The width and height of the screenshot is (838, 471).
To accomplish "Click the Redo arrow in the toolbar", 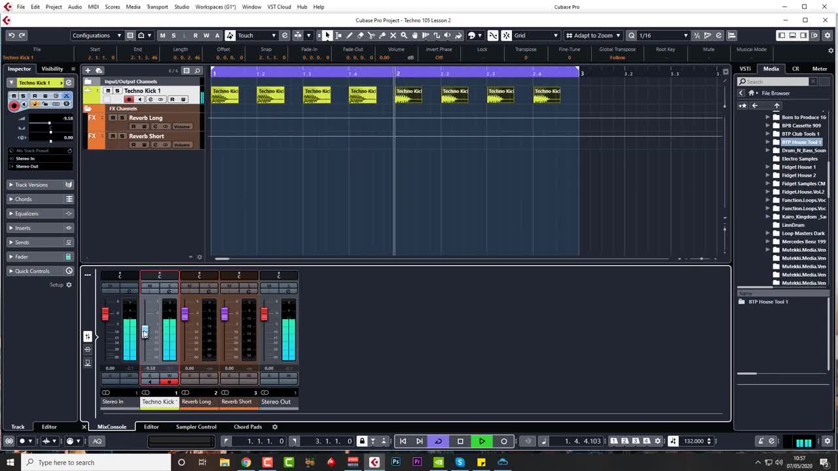I will [x=22, y=35].
